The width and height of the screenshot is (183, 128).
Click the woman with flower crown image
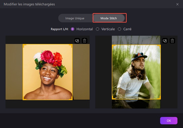click(48, 72)
